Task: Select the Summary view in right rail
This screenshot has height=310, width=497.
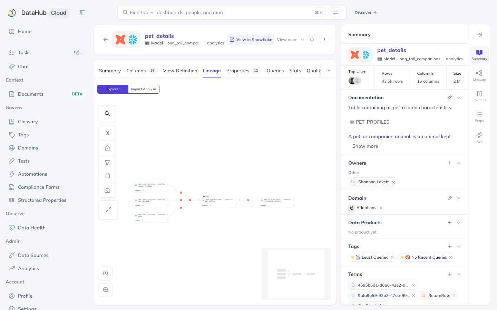Action: point(479,55)
